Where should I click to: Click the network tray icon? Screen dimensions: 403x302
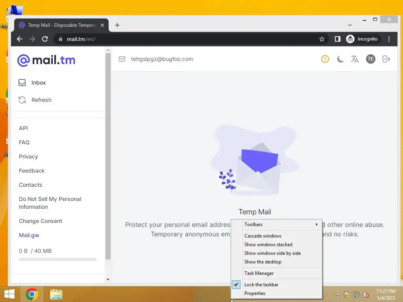[x=357, y=295]
